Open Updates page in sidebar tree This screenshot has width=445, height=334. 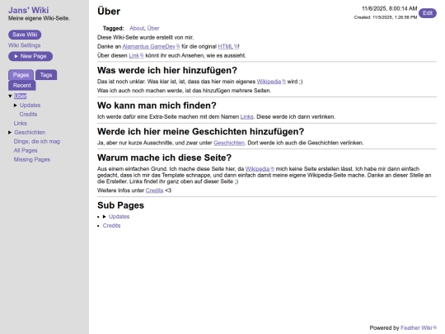coord(30,106)
